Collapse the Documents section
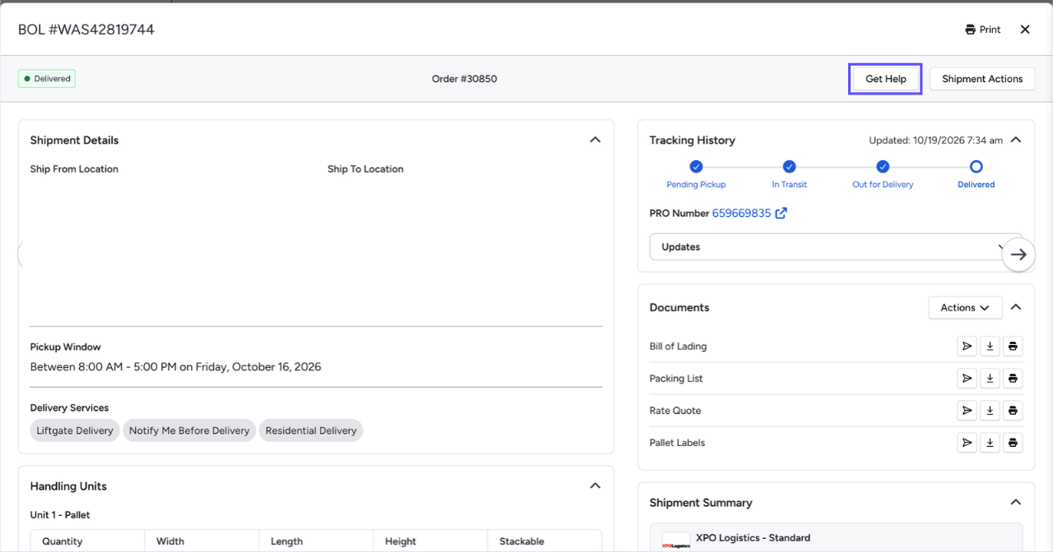The image size is (1053, 552). (x=1016, y=307)
